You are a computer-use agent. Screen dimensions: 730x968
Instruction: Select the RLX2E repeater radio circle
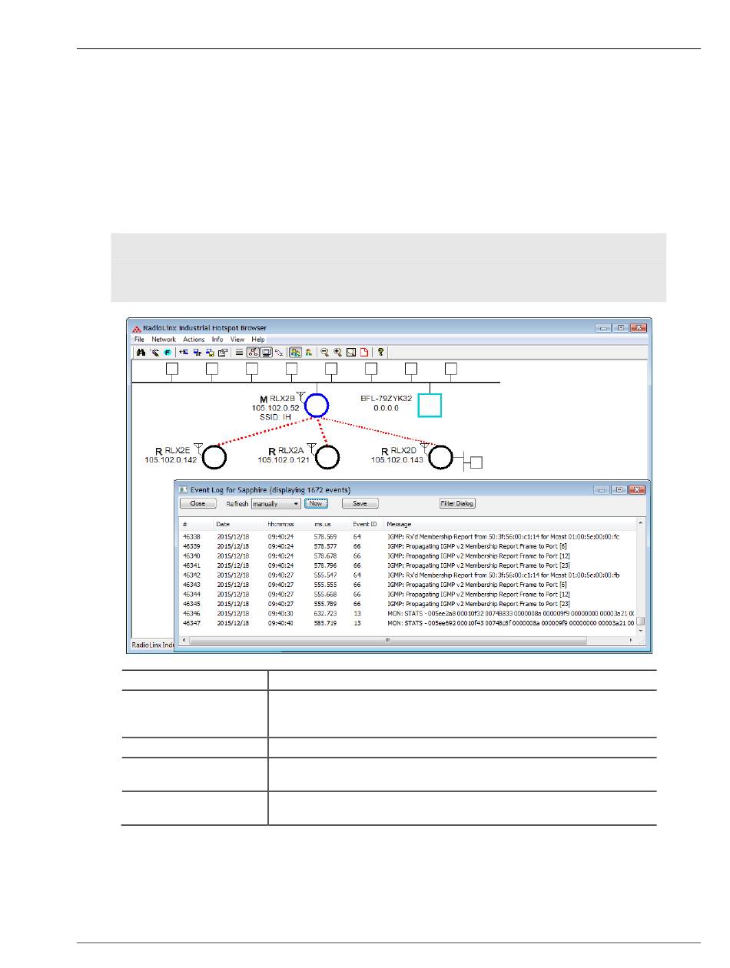[x=214, y=457]
